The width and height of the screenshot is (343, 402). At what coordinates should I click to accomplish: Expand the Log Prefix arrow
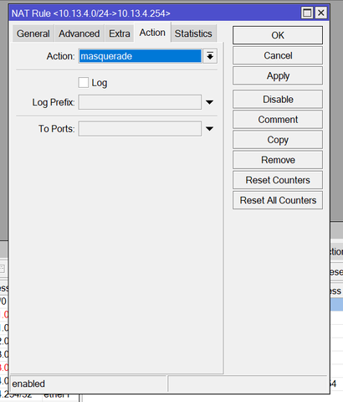209,102
